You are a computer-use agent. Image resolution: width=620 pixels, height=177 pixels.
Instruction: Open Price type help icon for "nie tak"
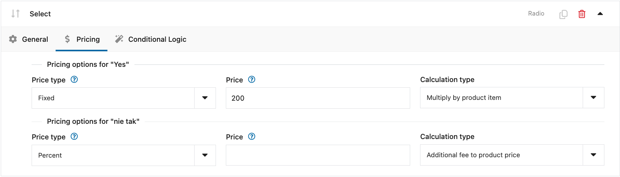(x=74, y=136)
